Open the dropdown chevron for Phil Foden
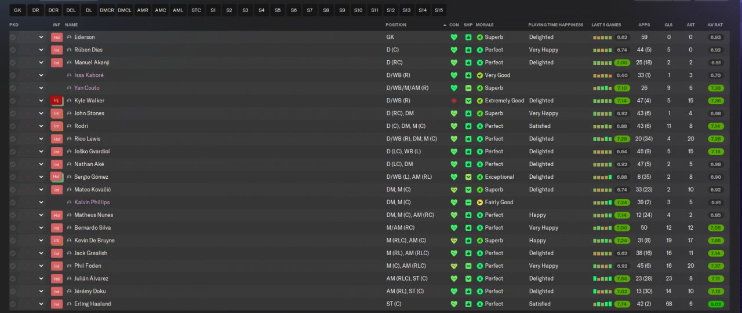 41,266
